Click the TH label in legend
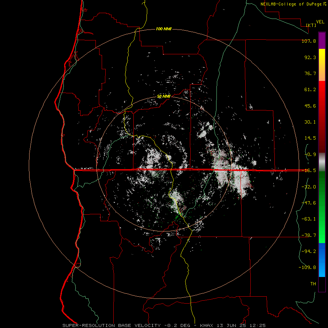 click(313, 284)
